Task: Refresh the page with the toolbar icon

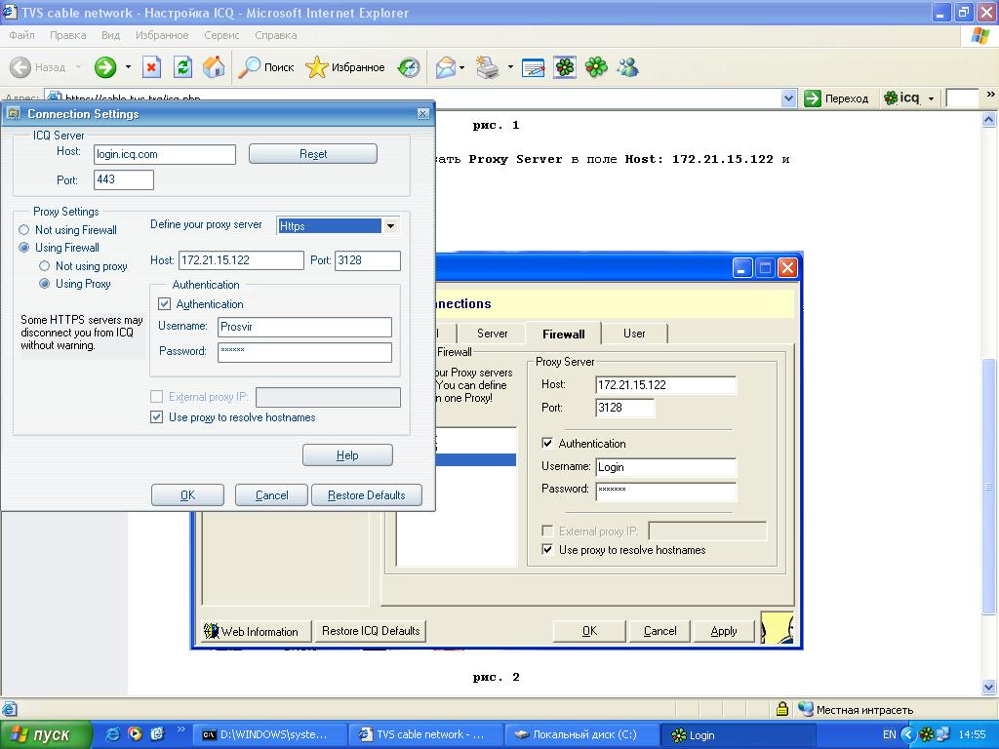Action: click(x=182, y=67)
